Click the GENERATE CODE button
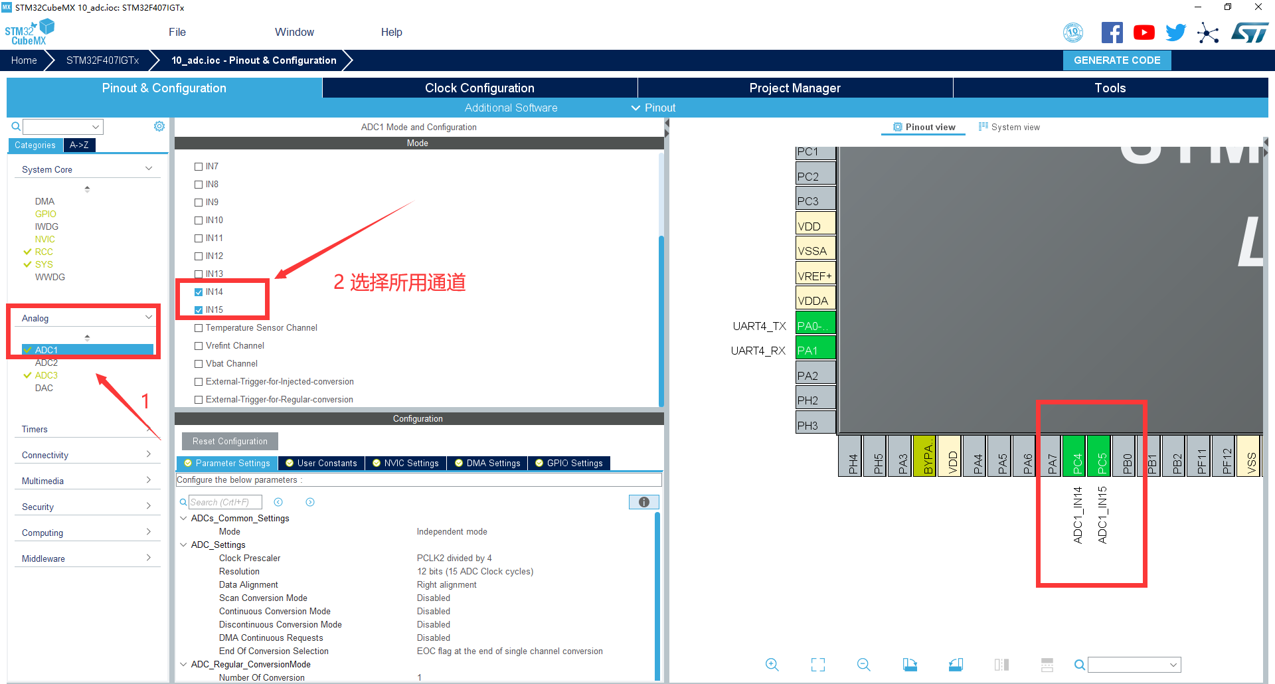This screenshot has width=1275, height=684. [x=1117, y=60]
